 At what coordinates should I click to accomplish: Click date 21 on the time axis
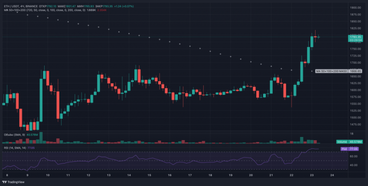point(271,175)
